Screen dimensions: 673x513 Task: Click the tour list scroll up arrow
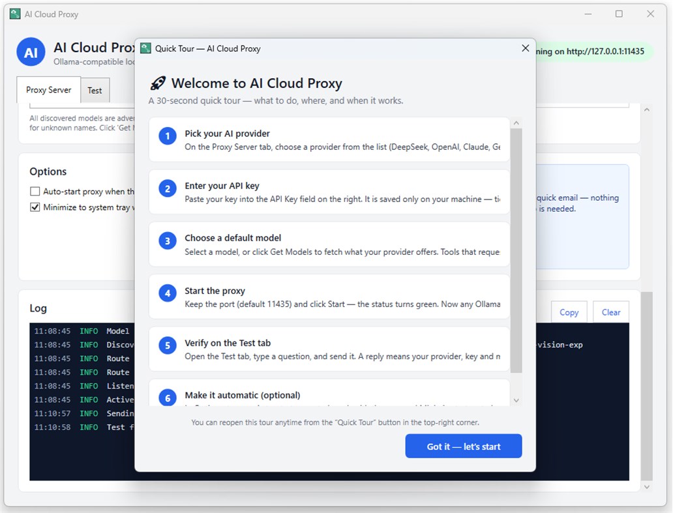coord(516,123)
